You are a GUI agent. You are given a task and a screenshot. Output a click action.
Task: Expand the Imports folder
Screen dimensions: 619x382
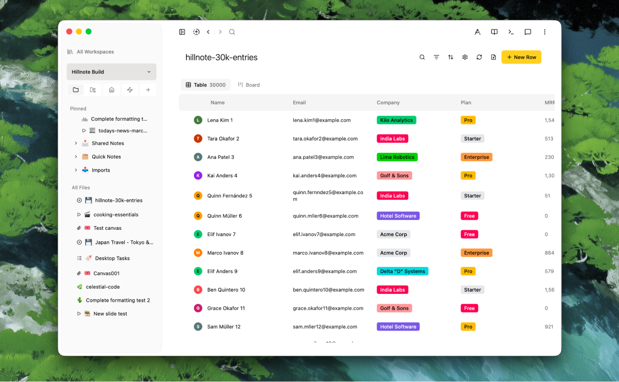(x=76, y=170)
